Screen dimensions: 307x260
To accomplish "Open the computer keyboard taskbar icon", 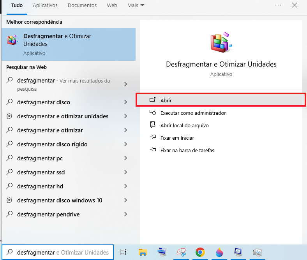I will [x=162, y=252].
